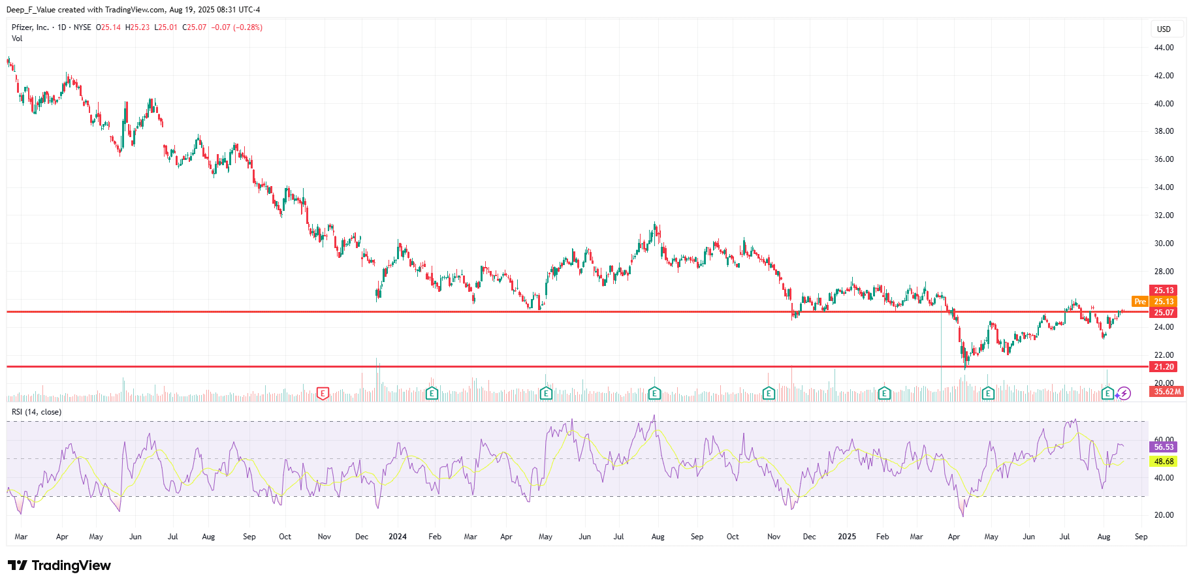
Task: Open the earnings marker at November 2024
Action: coord(769,393)
